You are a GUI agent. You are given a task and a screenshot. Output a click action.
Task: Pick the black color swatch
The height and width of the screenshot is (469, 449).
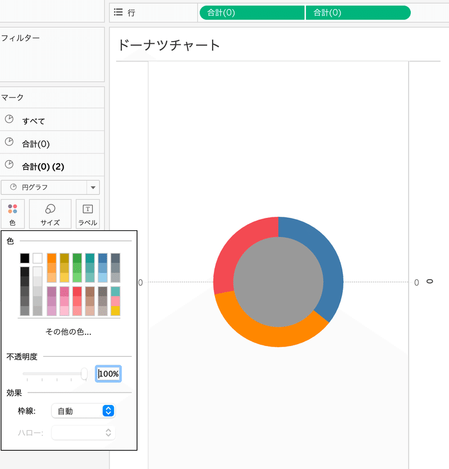point(25,258)
